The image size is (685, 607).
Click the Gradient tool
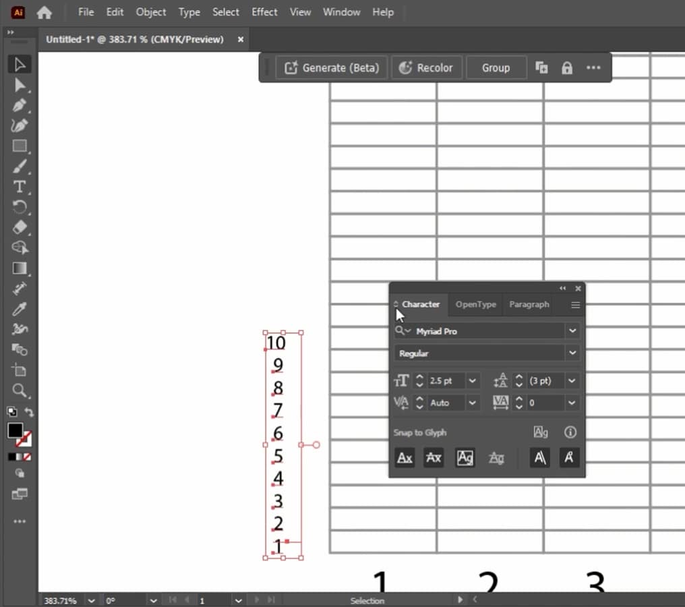(x=20, y=268)
